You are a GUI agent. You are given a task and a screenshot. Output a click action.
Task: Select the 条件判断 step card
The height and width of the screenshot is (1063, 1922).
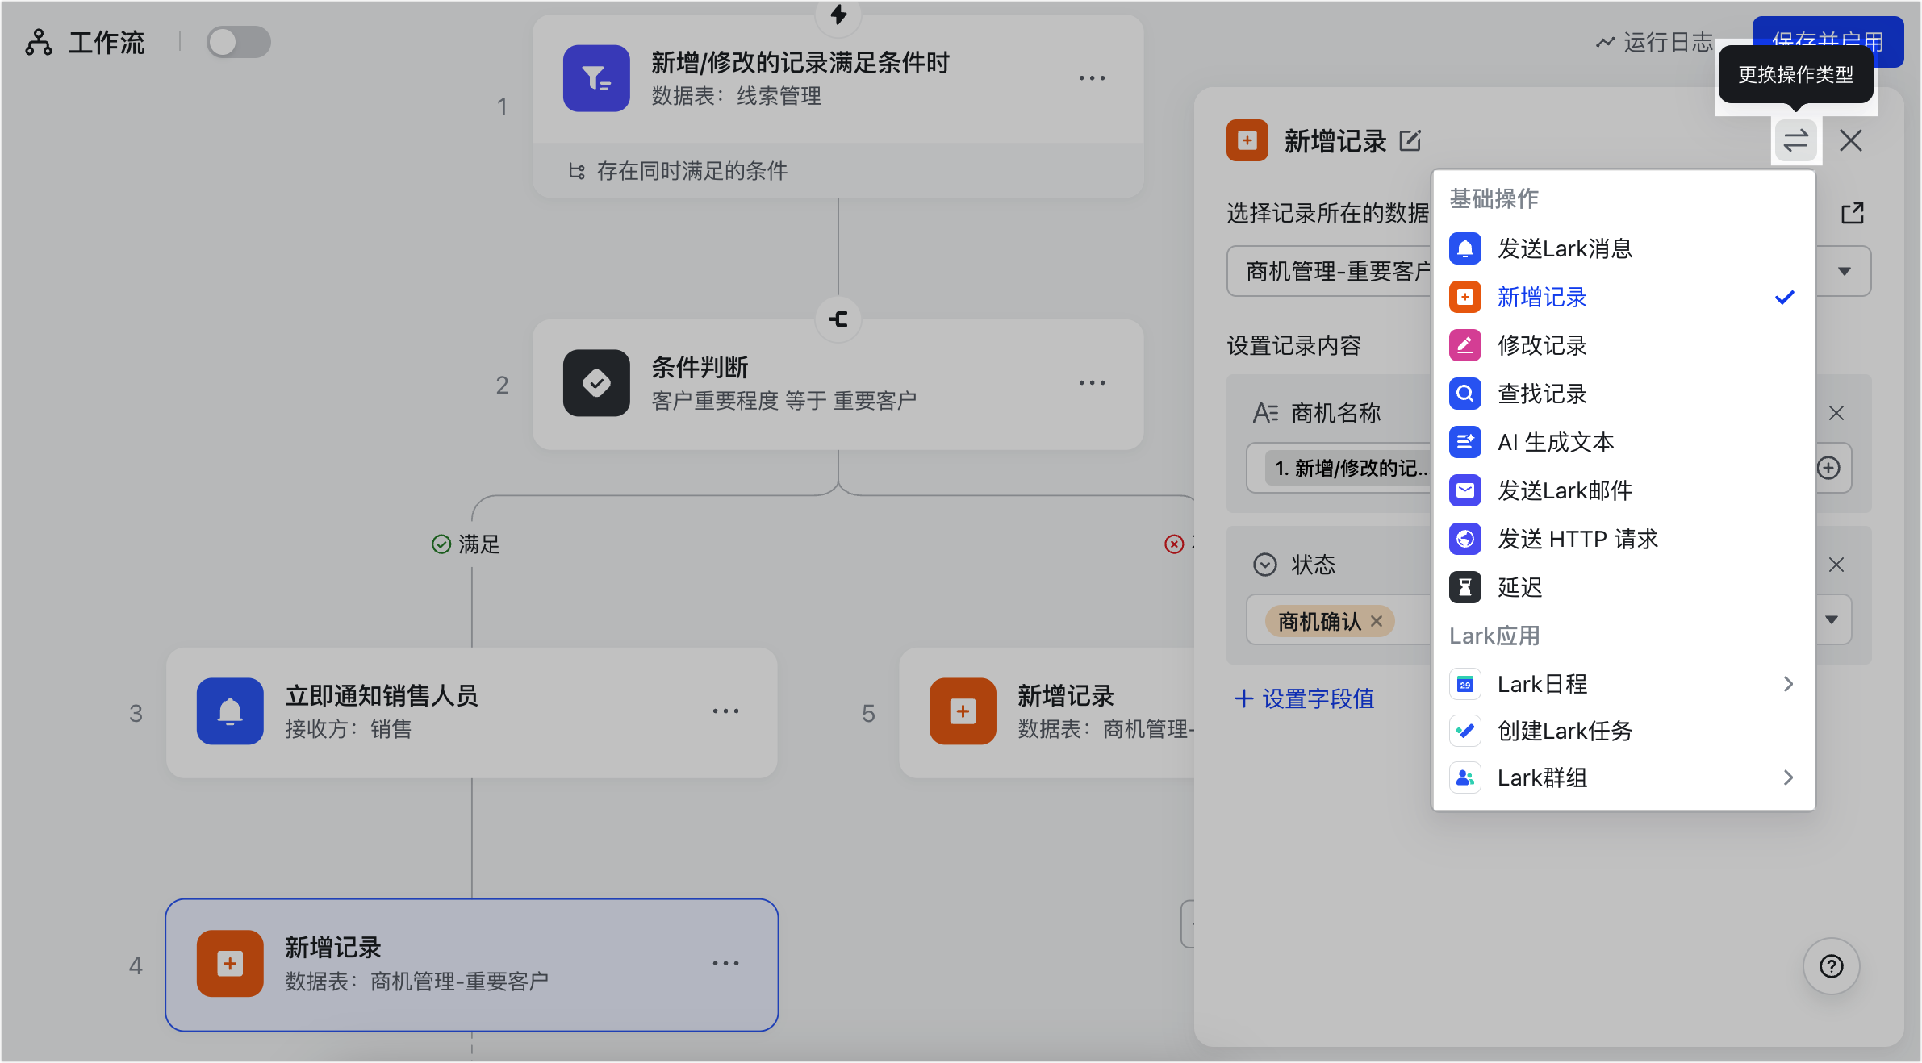pos(838,385)
